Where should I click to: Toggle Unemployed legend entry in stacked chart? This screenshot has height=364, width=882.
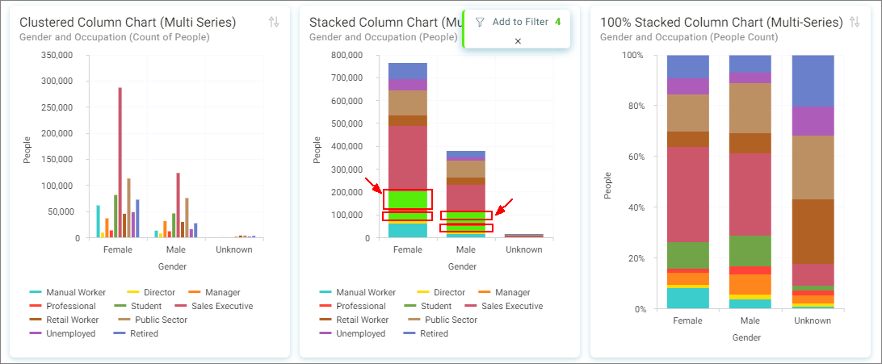pos(353,333)
